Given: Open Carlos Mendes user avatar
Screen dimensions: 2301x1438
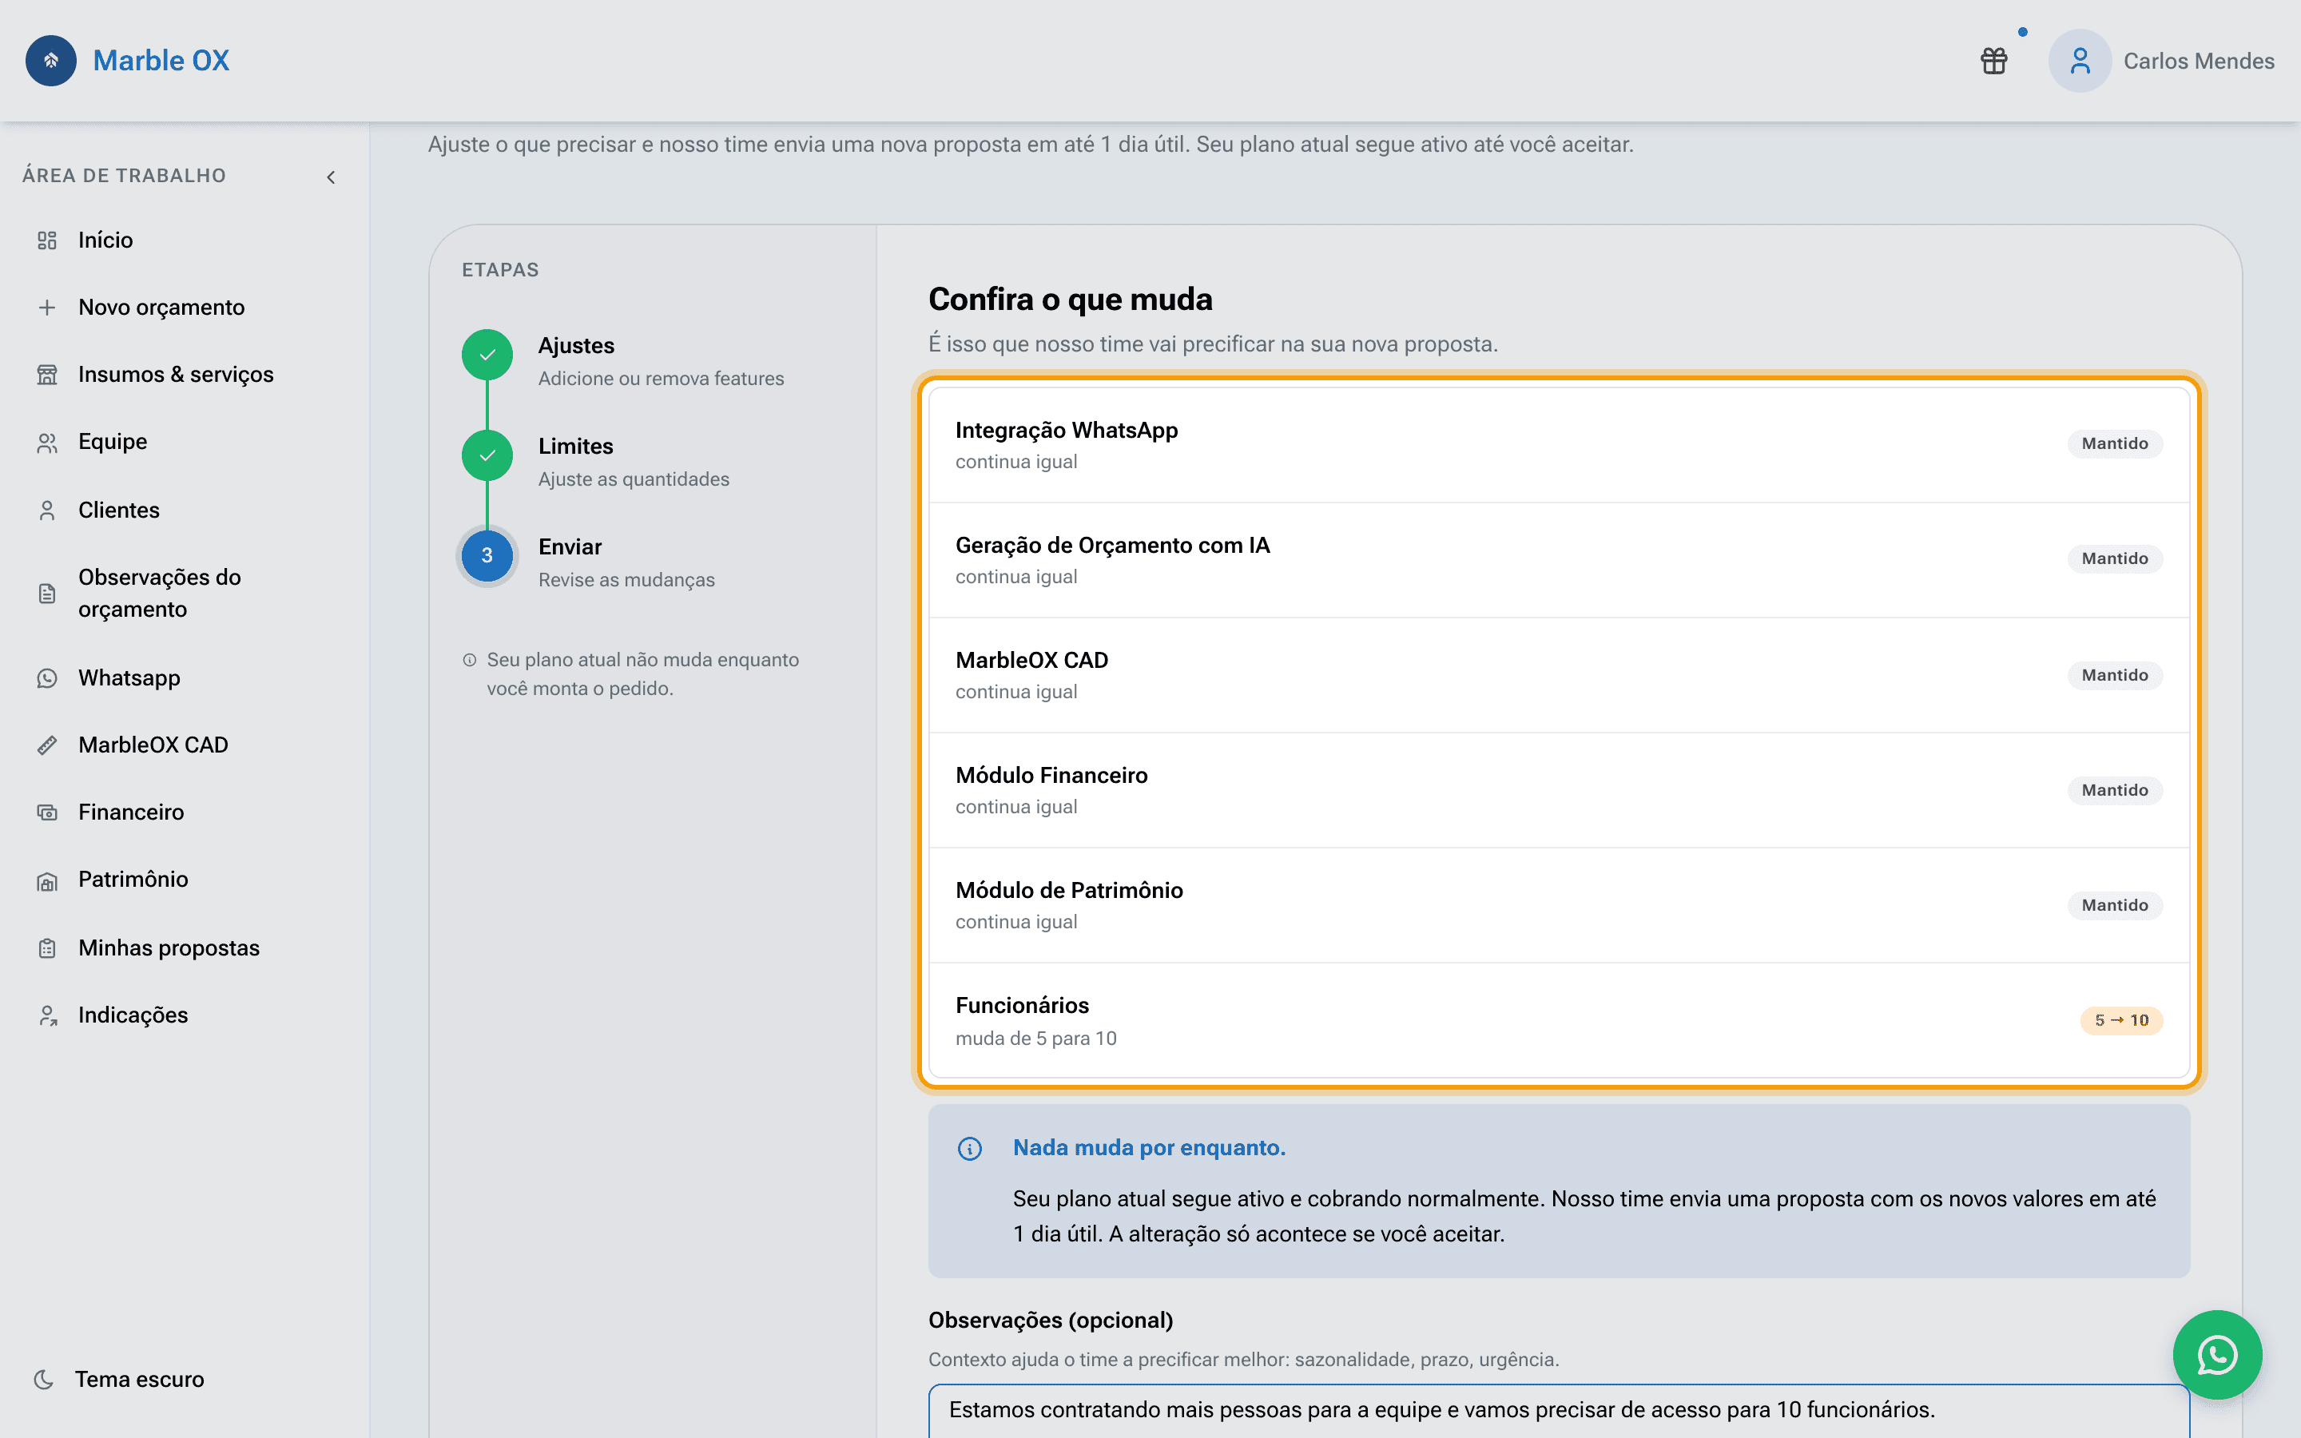Looking at the screenshot, I should (x=2080, y=61).
